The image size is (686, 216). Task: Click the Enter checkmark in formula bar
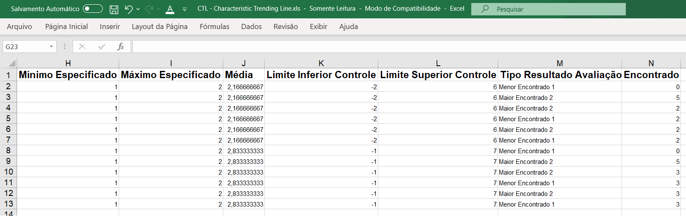[102, 47]
